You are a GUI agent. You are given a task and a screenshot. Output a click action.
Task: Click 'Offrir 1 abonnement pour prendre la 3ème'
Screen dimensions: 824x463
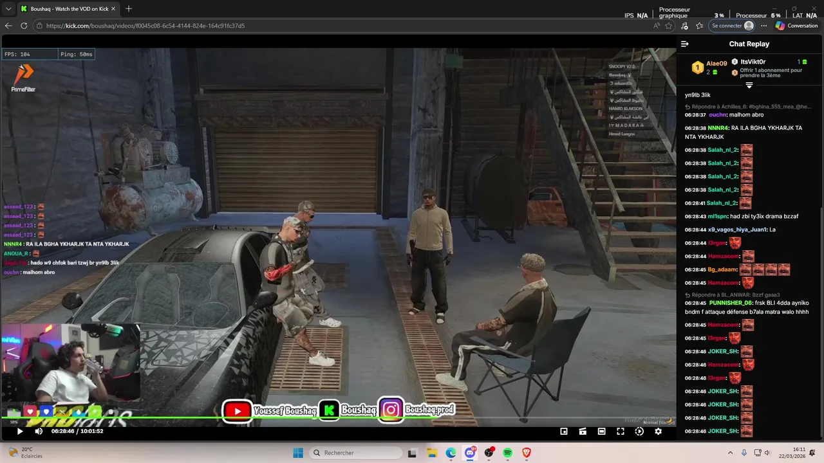tap(771, 73)
